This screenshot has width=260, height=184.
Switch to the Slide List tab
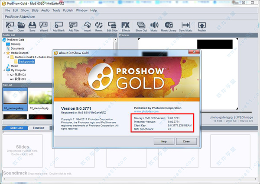click(x=16, y=128)
